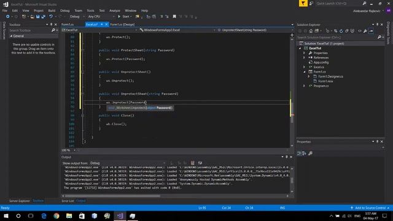Click the Cortana search circle on taskbar
The image size is (393, 221).
(x=18, y=215)
